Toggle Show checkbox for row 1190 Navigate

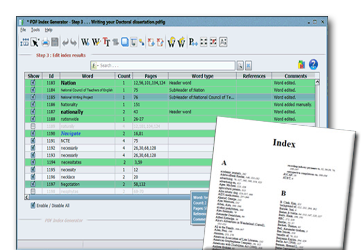click(x=33, y=134)
